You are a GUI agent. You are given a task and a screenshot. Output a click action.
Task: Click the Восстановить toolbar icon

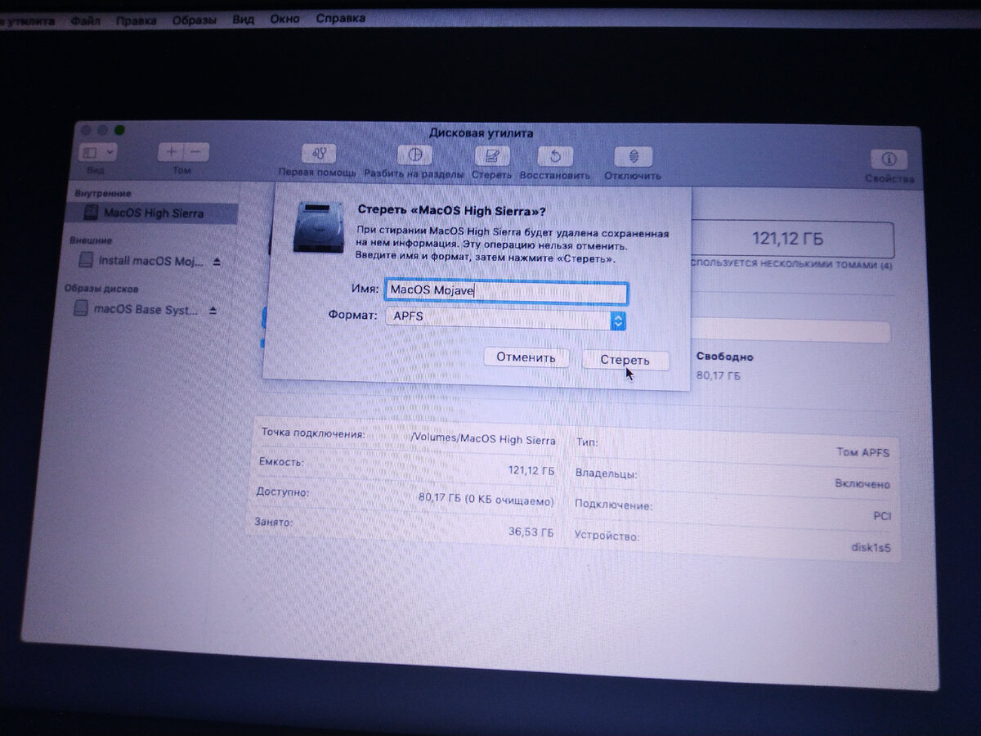coord(555,156)
